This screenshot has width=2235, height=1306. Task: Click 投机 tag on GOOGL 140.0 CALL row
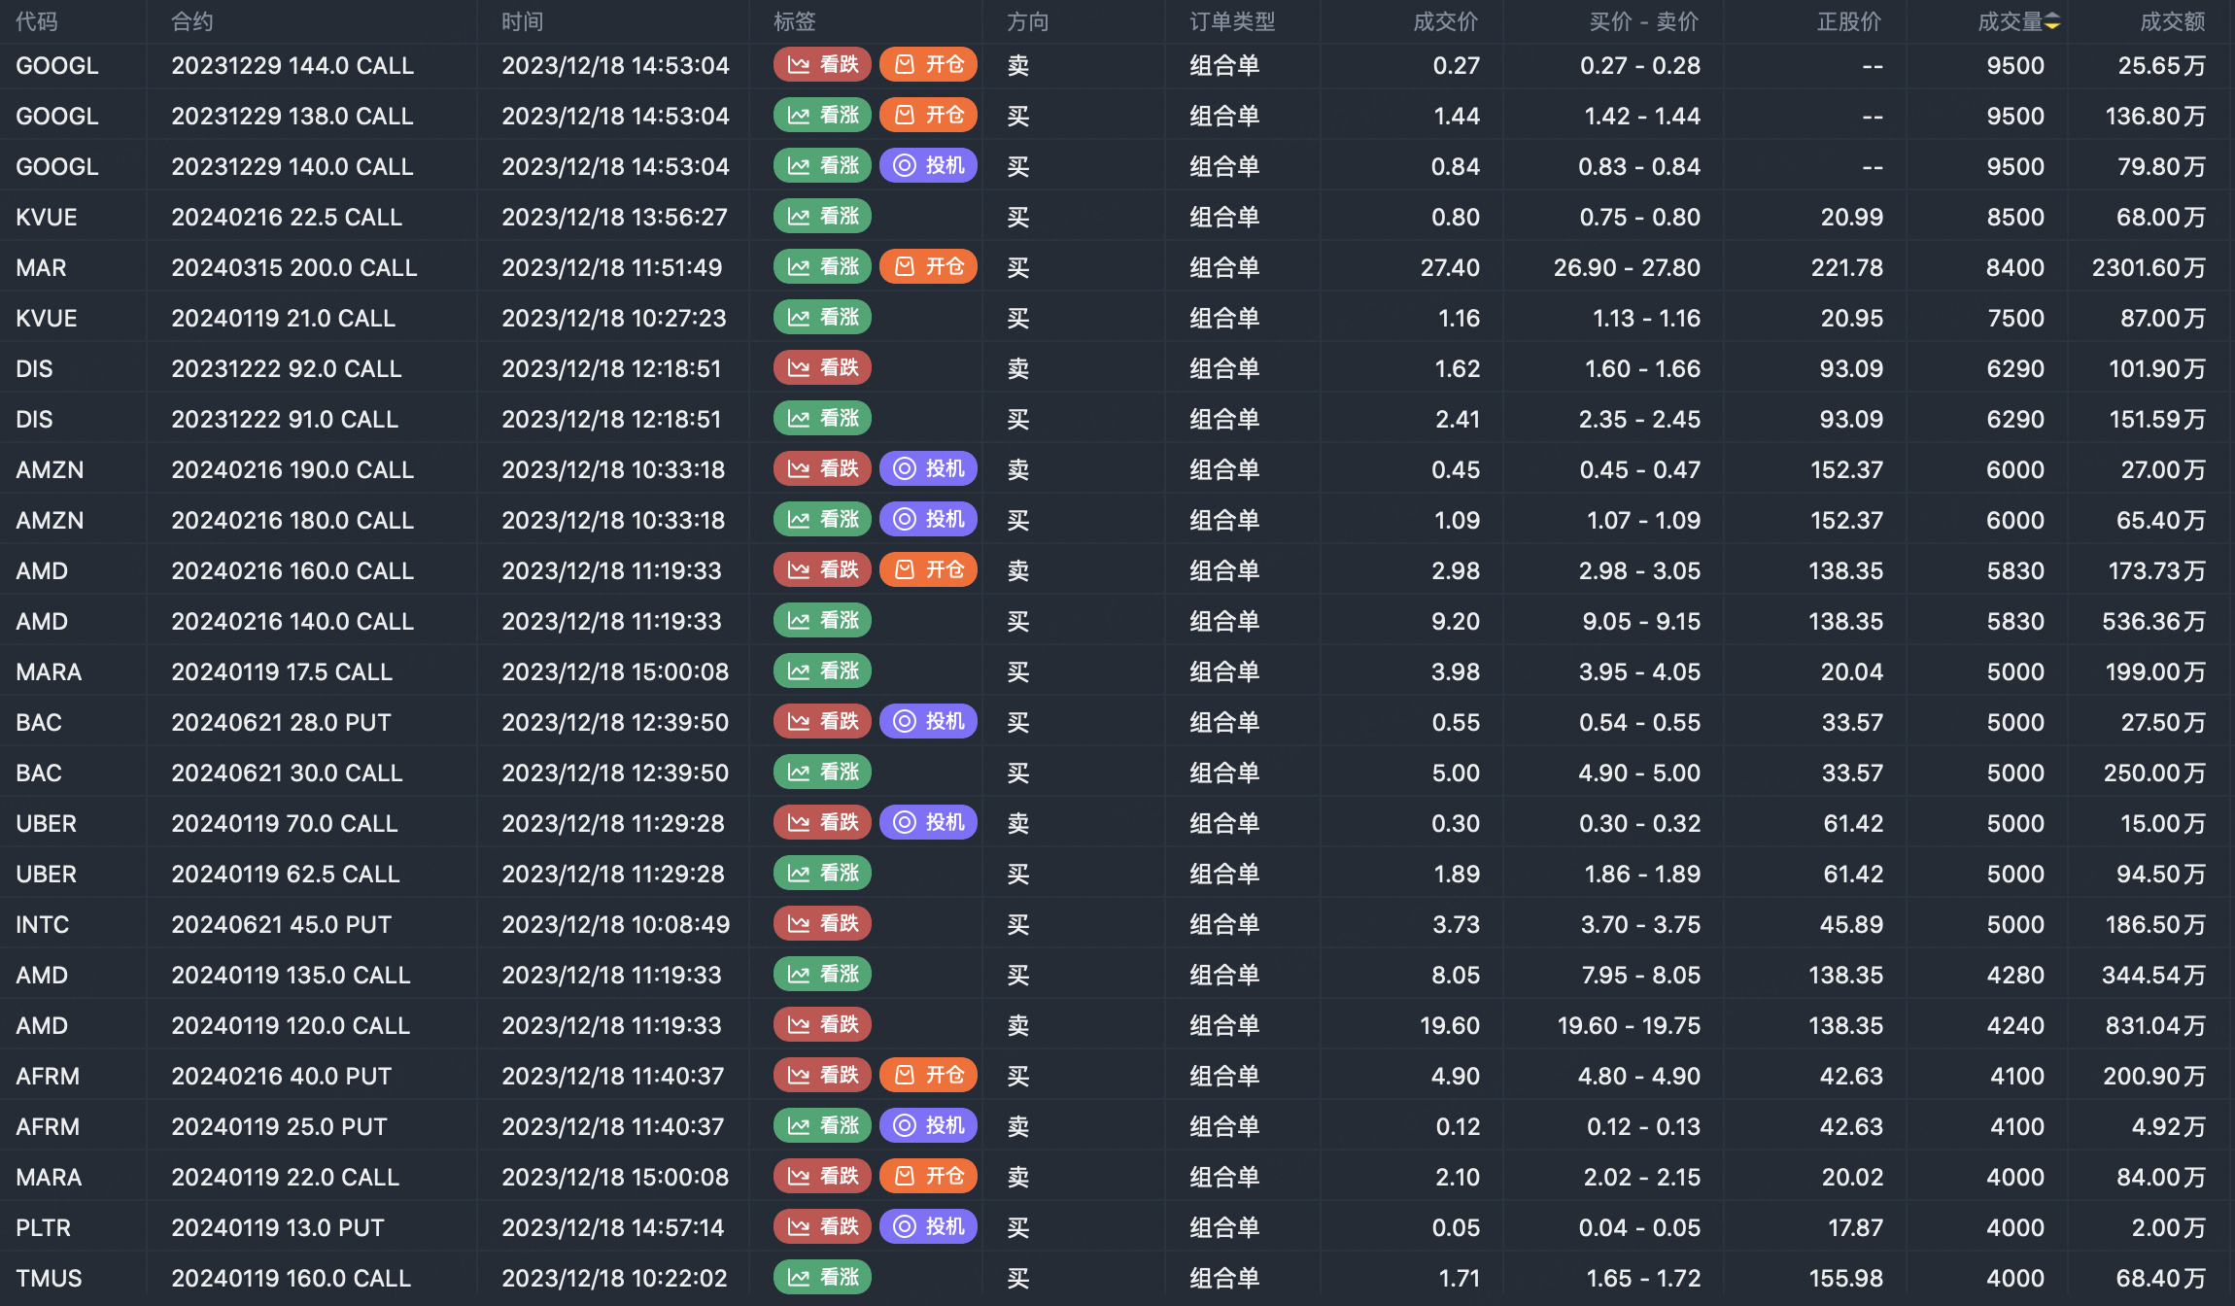point(928,166)
